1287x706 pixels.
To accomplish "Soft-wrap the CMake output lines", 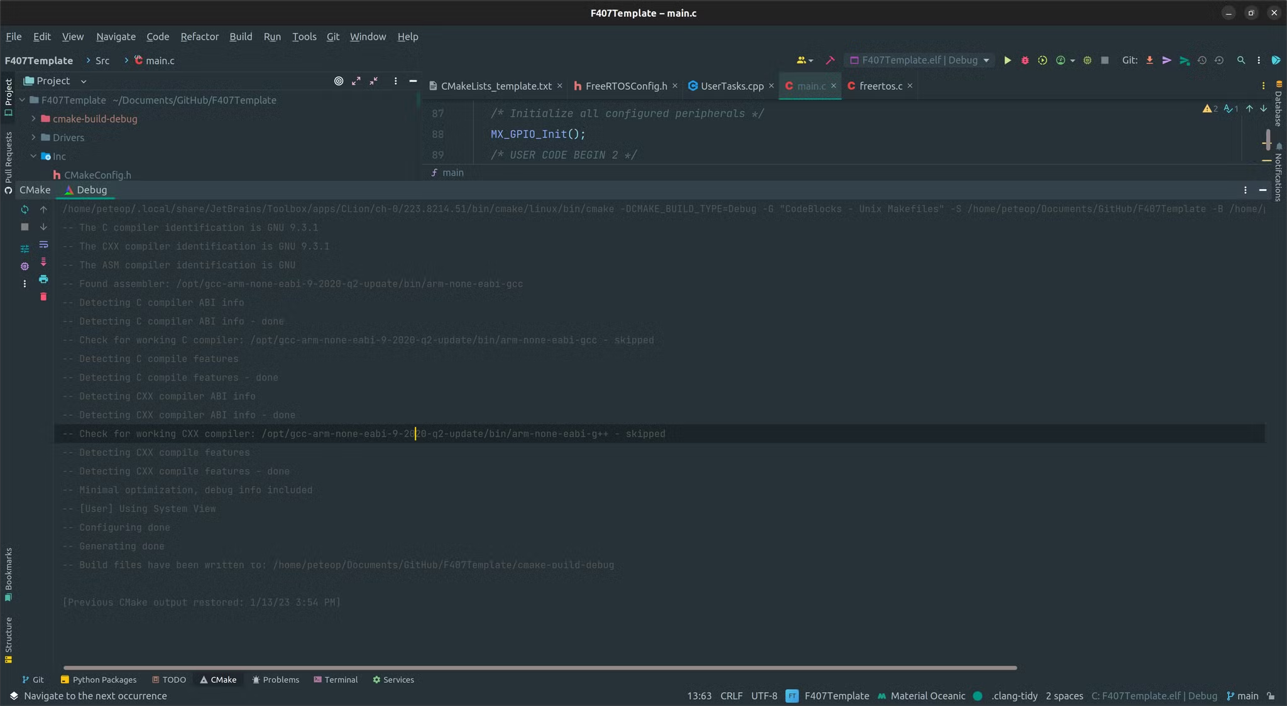I will [x=43, y=245].
